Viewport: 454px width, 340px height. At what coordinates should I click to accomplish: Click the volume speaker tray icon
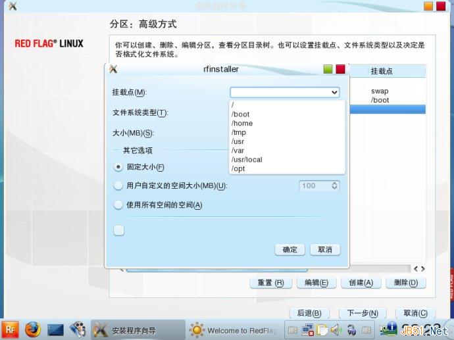(336, 330)
